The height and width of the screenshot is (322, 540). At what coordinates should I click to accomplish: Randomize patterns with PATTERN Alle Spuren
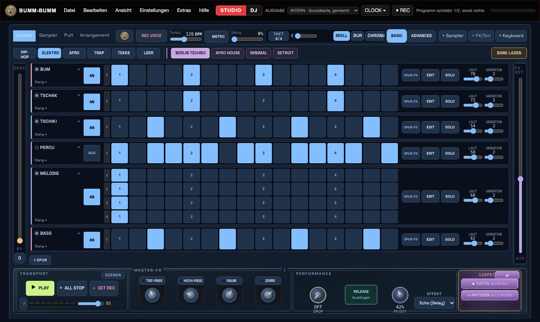click(x=490, y=295)
